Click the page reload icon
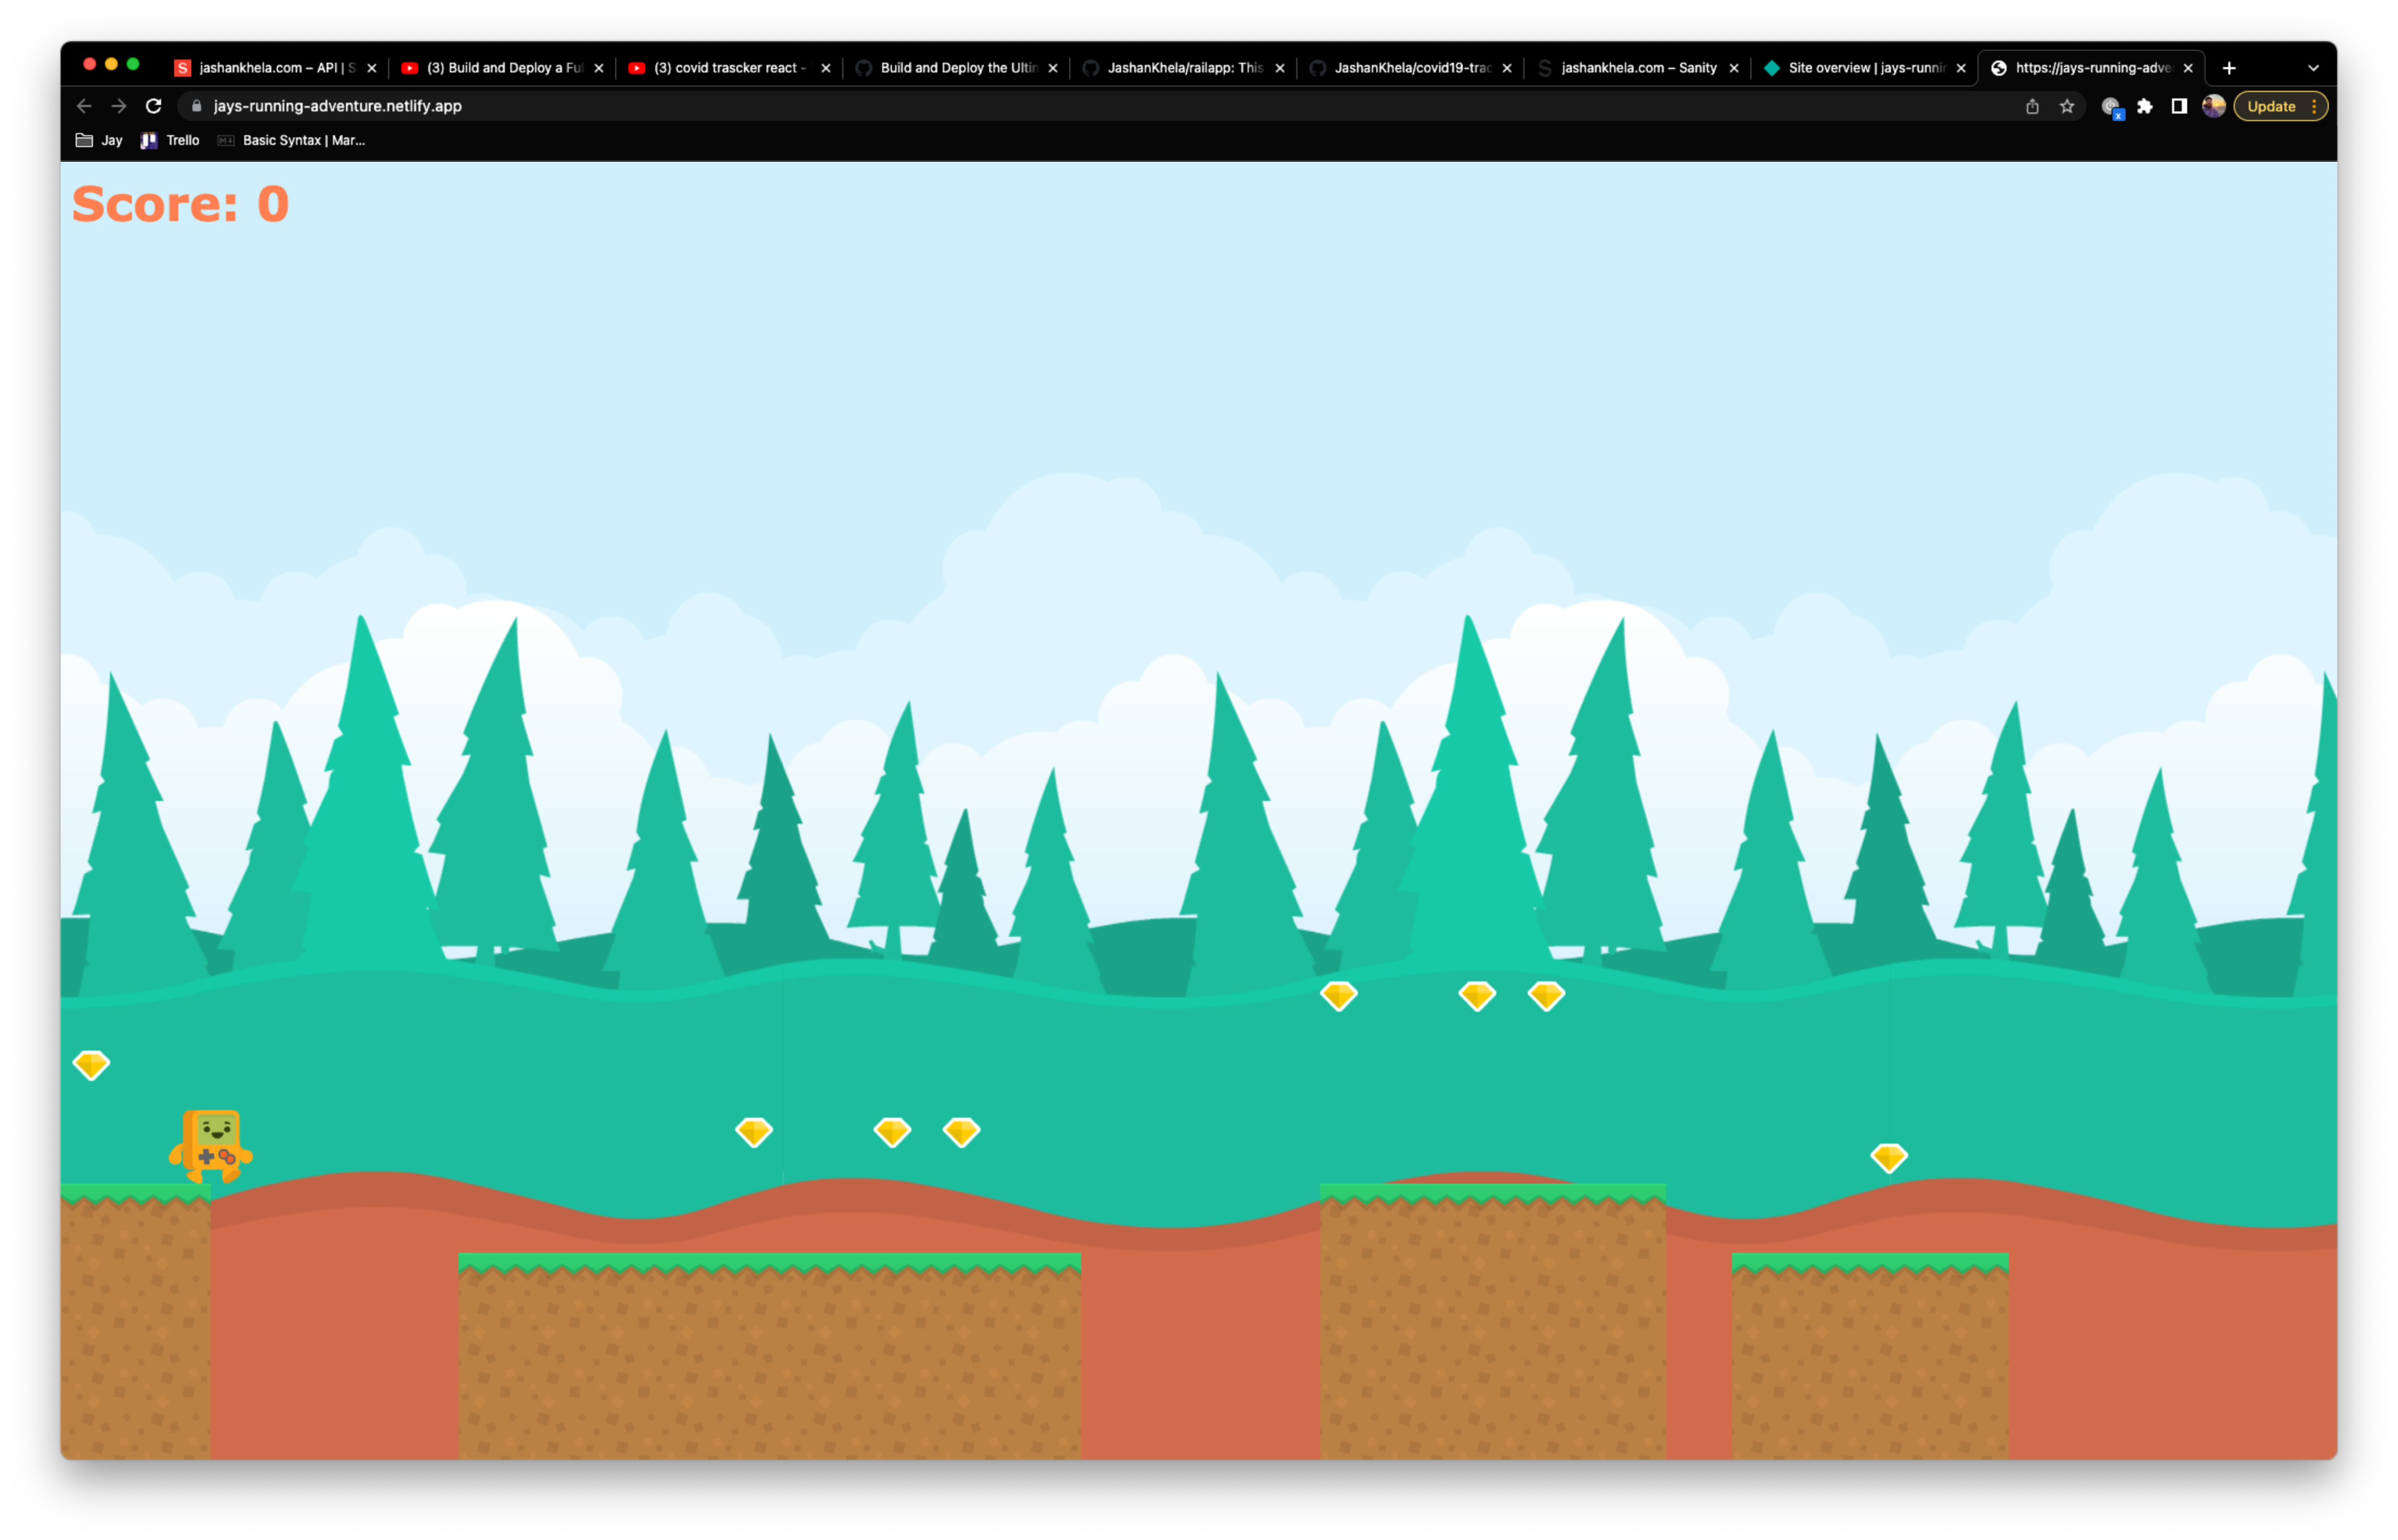This screenshot has height=1540, width=2398. pyautogui.click(x=153, y=106)
